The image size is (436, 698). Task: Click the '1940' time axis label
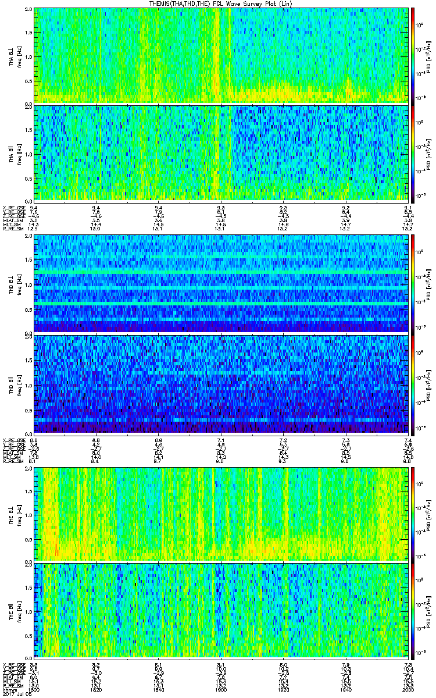pyautogui.click(x=346, y=689)
